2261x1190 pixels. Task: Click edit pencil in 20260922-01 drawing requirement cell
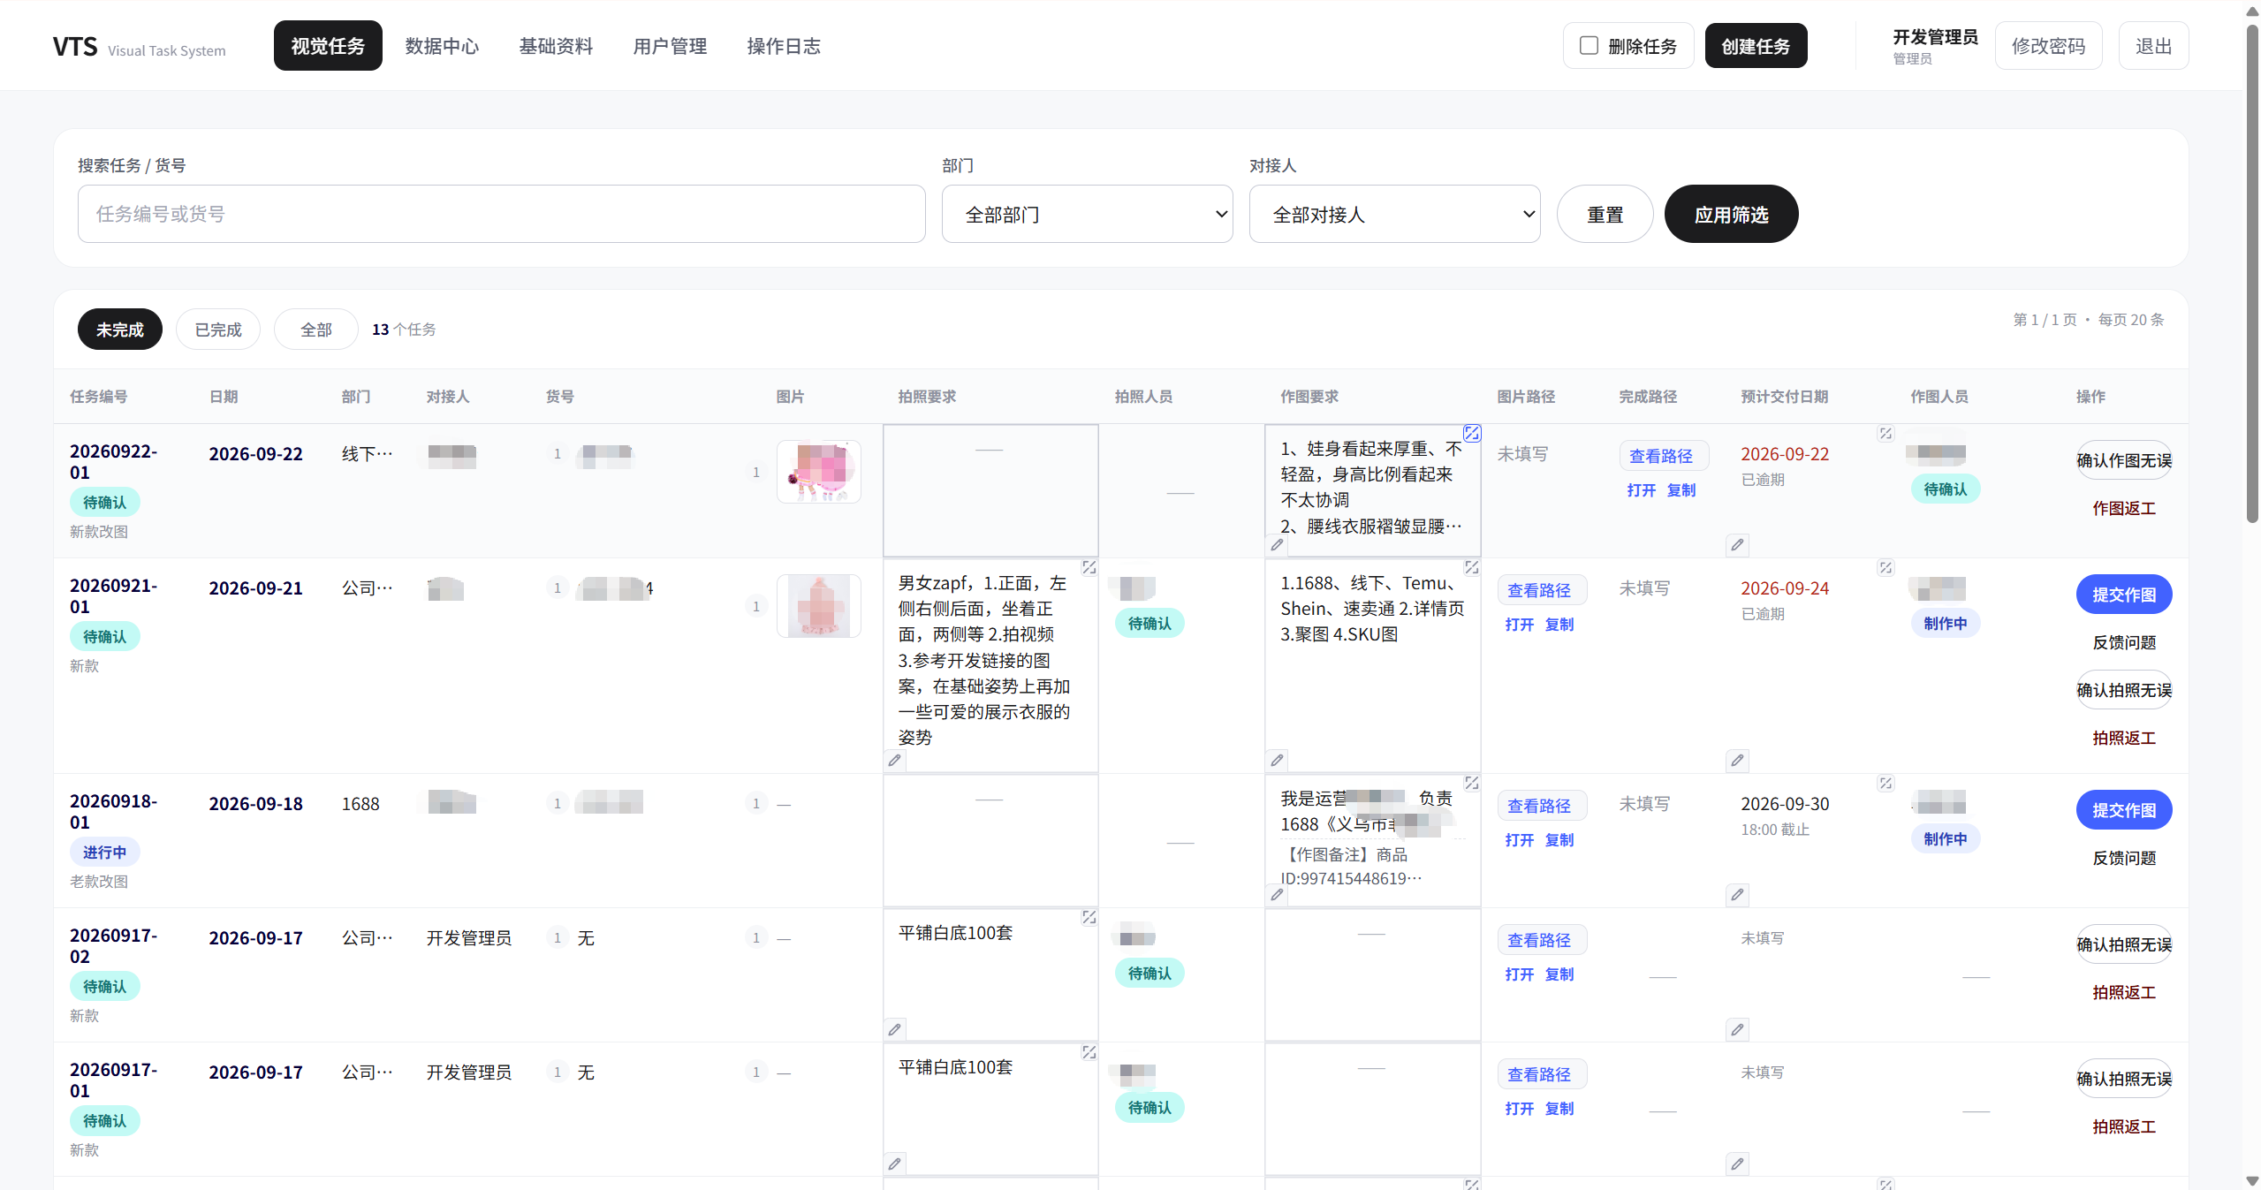(1277, 545)
